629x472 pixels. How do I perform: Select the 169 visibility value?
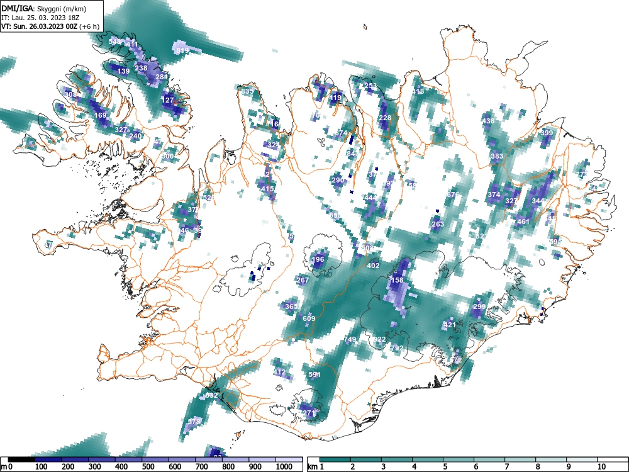pos(100,115)
